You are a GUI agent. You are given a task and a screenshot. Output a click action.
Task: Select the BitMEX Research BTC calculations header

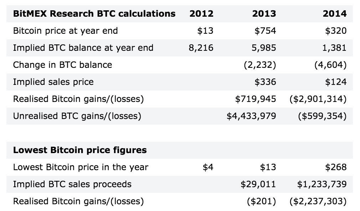coord(94,14)
